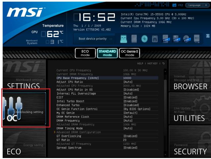Click the 'Version E7758IMS V2.4B2' text
211x159 pixels.
(92, 30)
